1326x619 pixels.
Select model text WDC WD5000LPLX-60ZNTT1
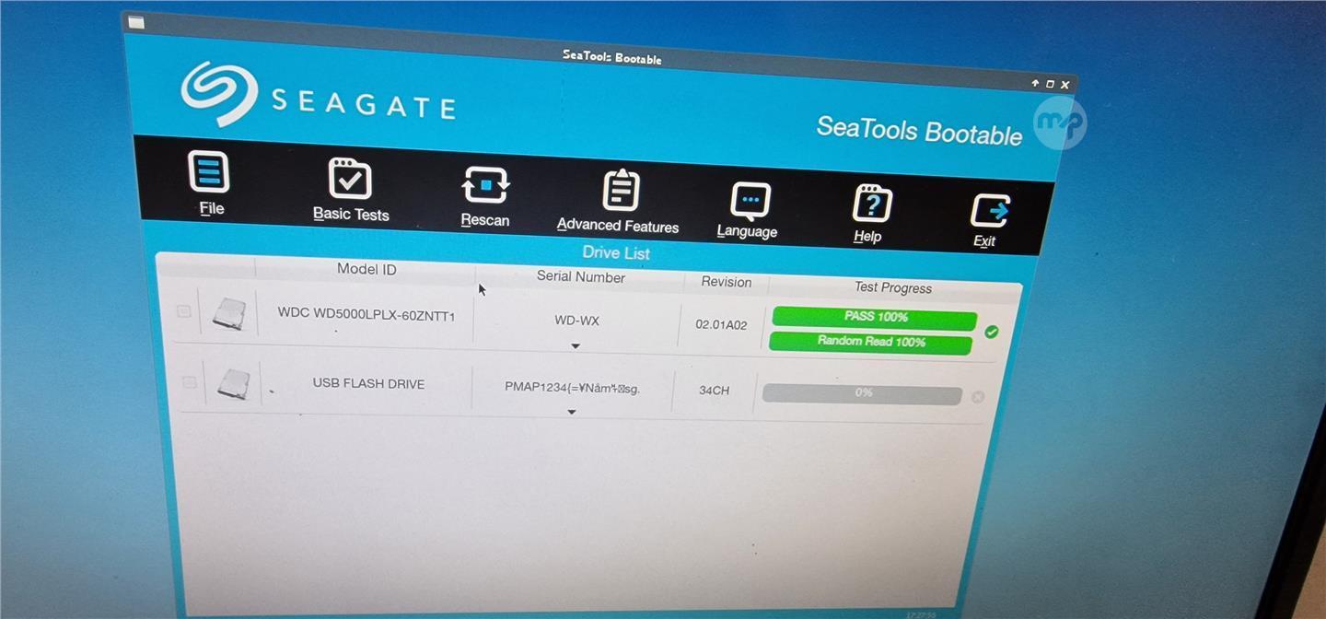[x=366, y=315]
